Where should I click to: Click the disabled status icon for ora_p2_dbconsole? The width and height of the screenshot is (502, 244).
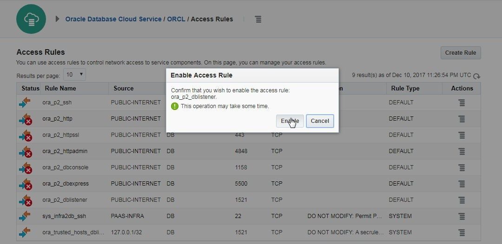tap(26, 167)
